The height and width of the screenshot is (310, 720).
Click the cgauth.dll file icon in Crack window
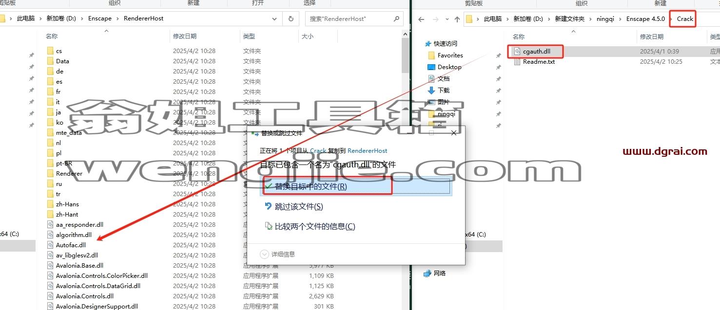[x=517, y=51]
